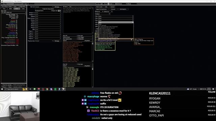This screenshot has height=121, width=216.
Task: Click Apply Enchantment button
Action: [x=102, y=9]
